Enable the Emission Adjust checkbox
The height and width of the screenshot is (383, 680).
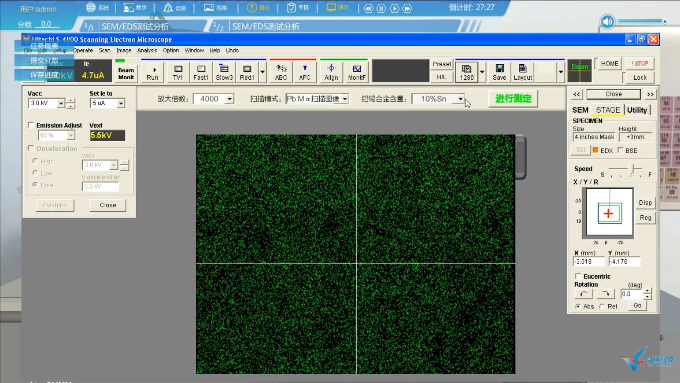click(31, 125)
